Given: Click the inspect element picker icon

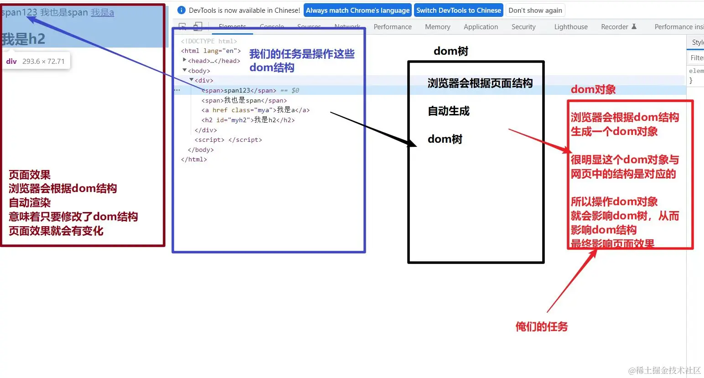Looking at the screenshot, I should (182, 26).
